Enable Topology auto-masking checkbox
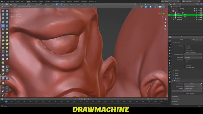This screenshot has width=203, height=114. point(185,46)
